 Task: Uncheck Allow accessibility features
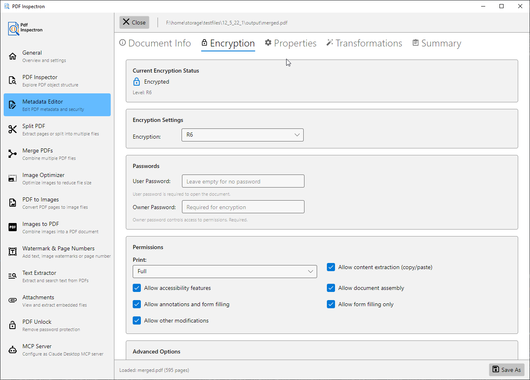137,288
